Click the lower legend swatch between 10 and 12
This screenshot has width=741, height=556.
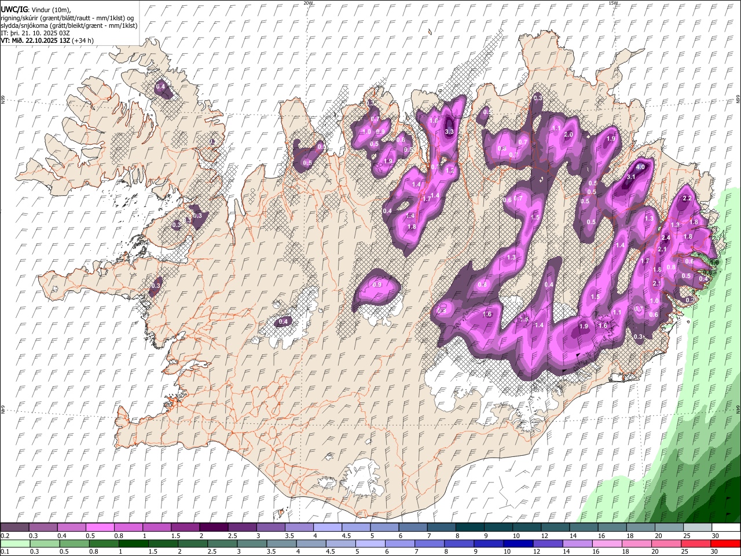pyautogui.click(x=518, y=543)
